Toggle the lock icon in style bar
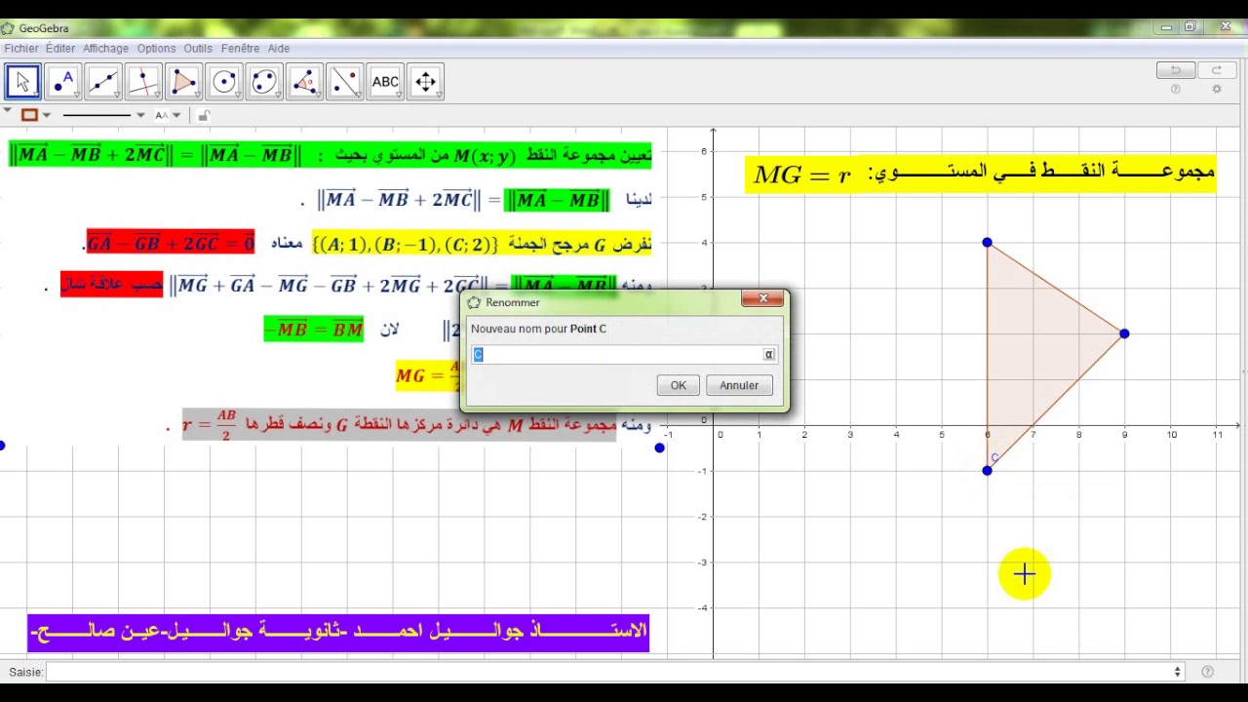The image size is (1248, 702). coord(204,115)
